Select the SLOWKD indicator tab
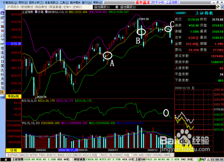The image size is (224, 162). coord(116,155)
